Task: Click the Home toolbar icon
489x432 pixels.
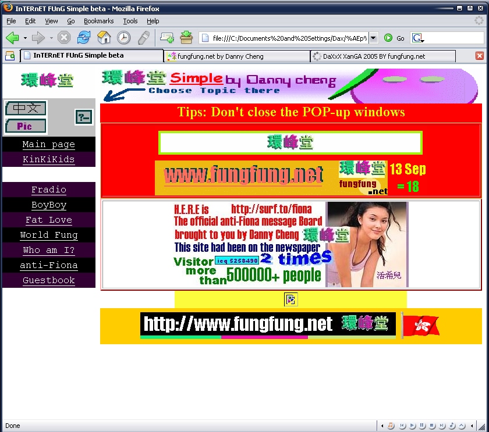Action: point(104,38)
